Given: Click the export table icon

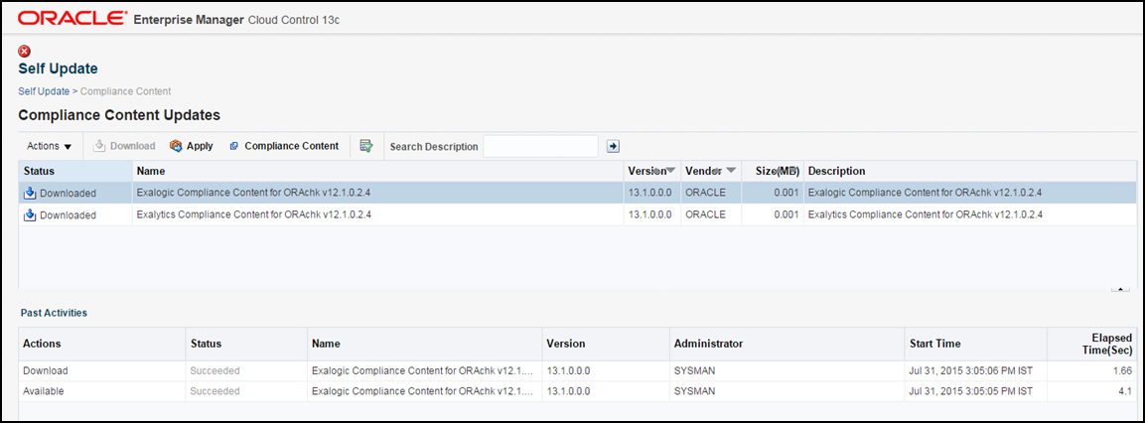Looking at the screenshot, I should pos(365,146).
